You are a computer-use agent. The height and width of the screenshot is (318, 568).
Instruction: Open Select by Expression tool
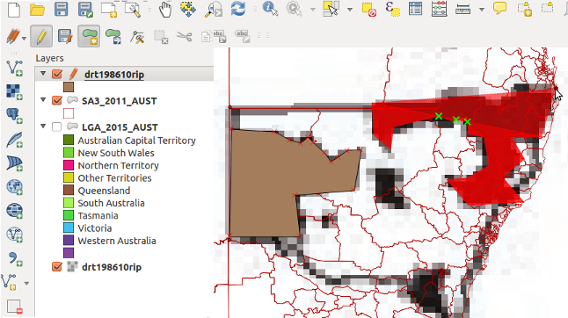coord(393,9)
